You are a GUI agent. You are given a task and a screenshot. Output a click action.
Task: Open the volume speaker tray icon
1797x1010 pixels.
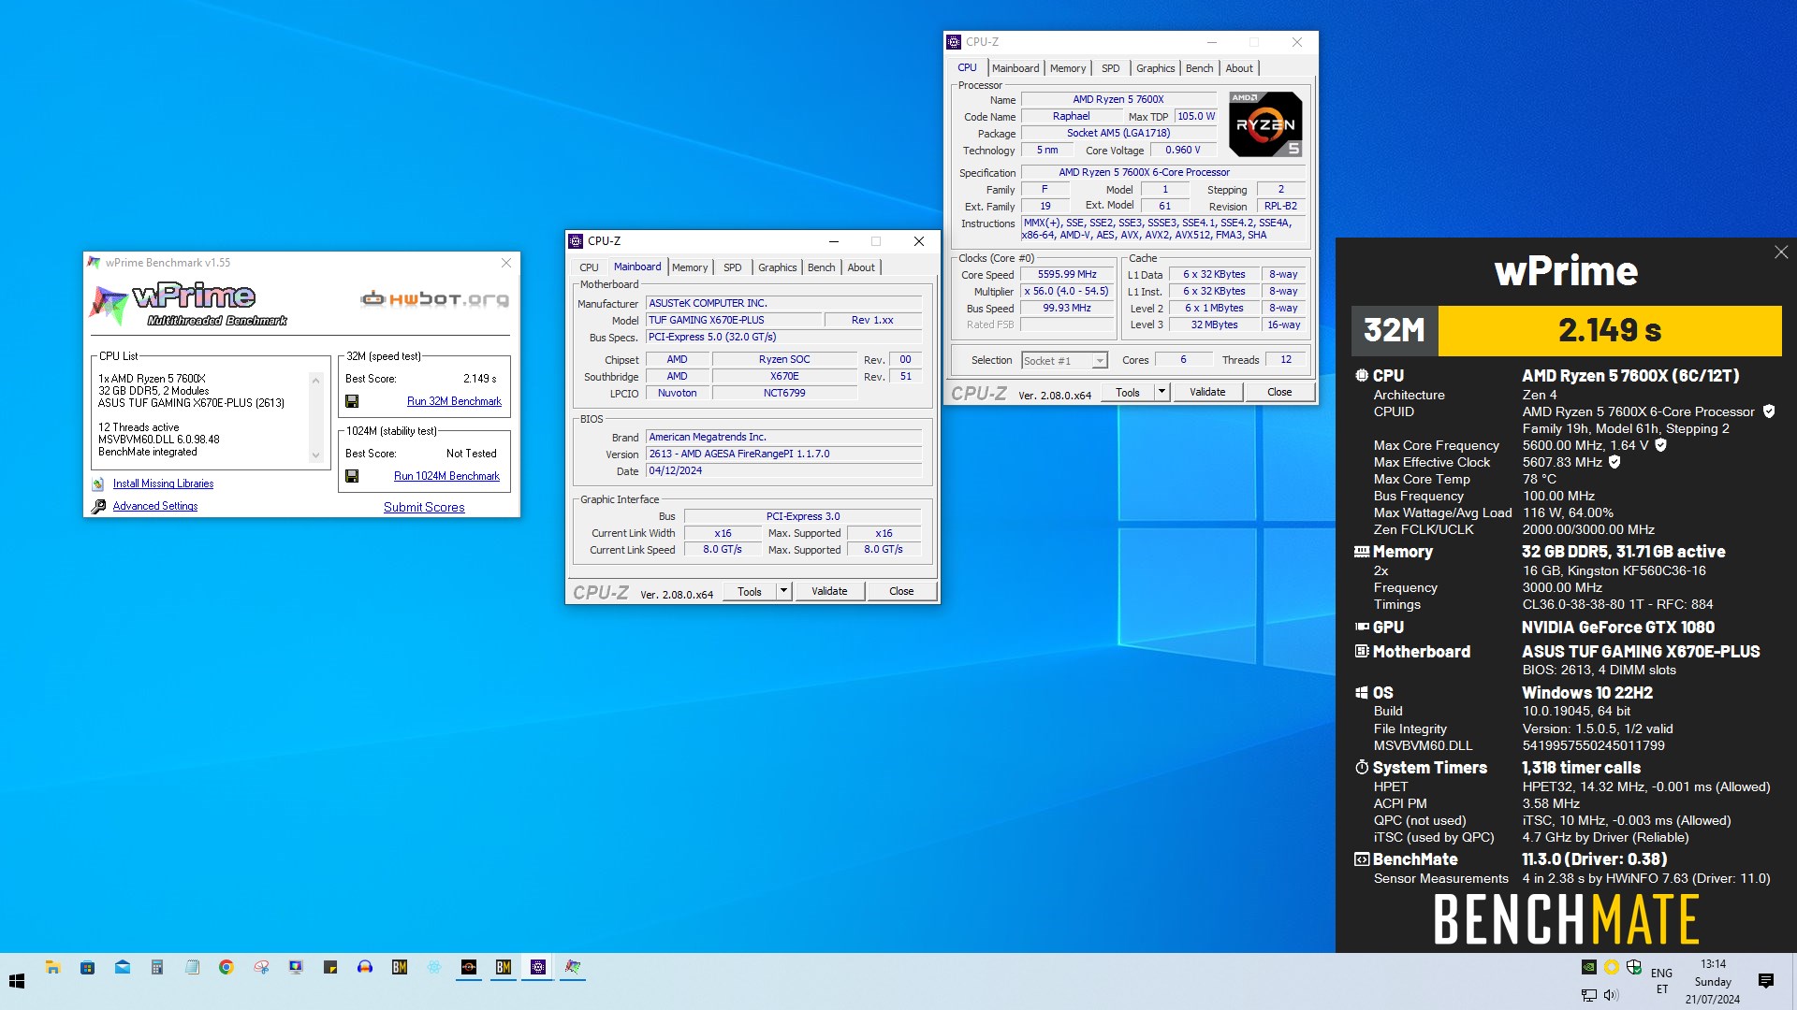click(1611, 995)
